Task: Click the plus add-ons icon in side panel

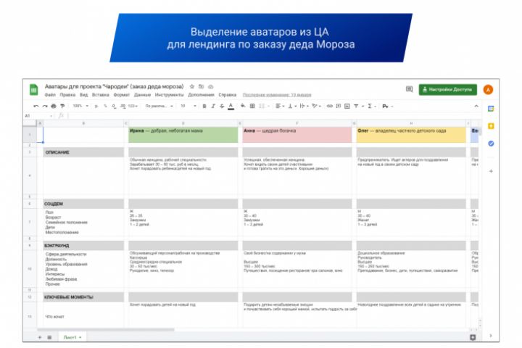Action: [x=491, y=171]
